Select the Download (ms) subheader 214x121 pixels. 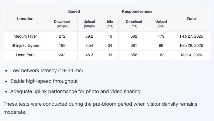[x=134, y=24]
